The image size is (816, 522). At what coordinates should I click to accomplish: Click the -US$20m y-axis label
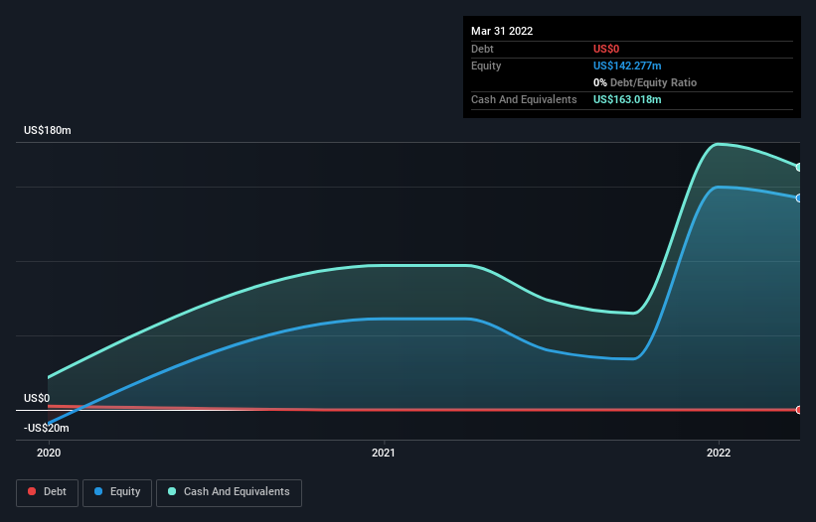47,428
